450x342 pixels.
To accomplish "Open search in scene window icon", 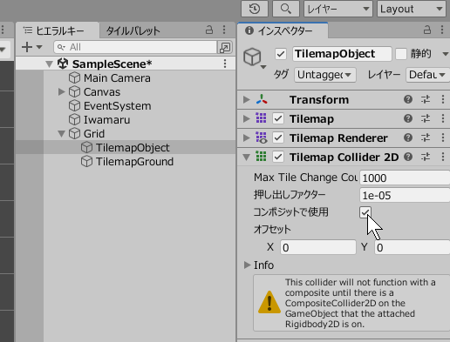I will (x=225, y=47).
